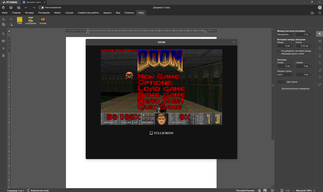The width and height of the screenshot is (323, 192).
Task: Open the left sidebar search panel
Action: point(3,34)
